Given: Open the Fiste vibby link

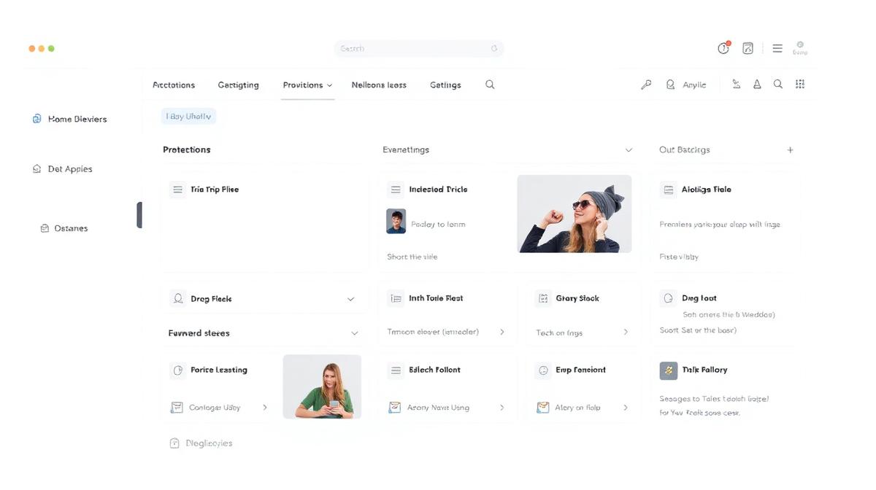Looking at the screenshot, I should pos(679,257).
